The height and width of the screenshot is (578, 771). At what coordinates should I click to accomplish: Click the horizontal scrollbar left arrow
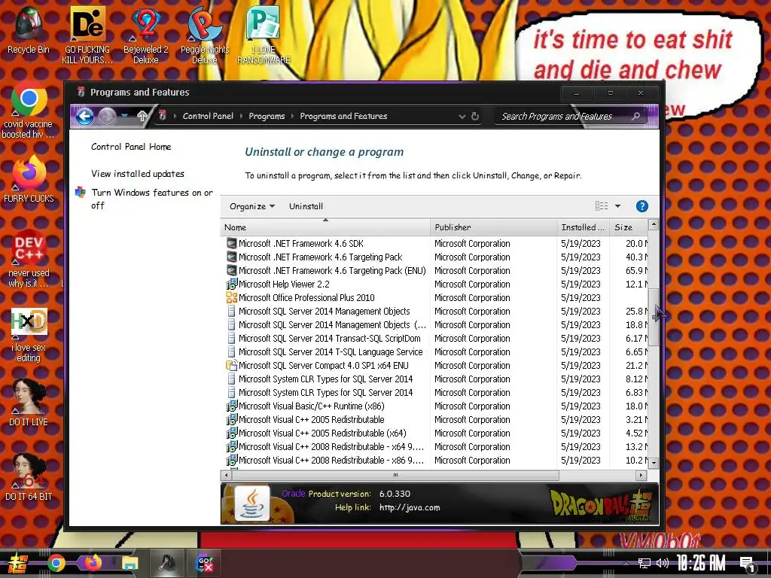click(x=226, y=476)
